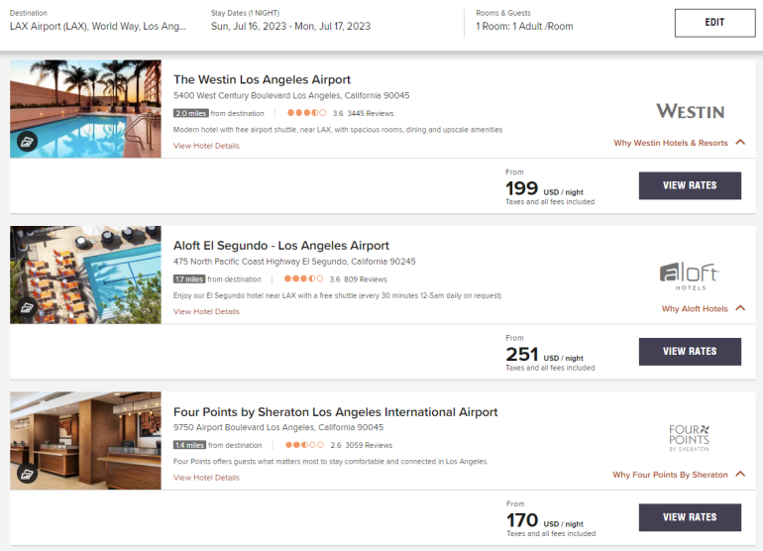This screenshot has width=763, height=551.
Task: Click Westin's star rating circles
Action: click(305, 114)
